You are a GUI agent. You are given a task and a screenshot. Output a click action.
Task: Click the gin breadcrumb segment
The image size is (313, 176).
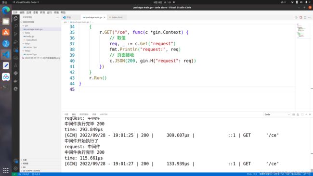click(65, 22)
